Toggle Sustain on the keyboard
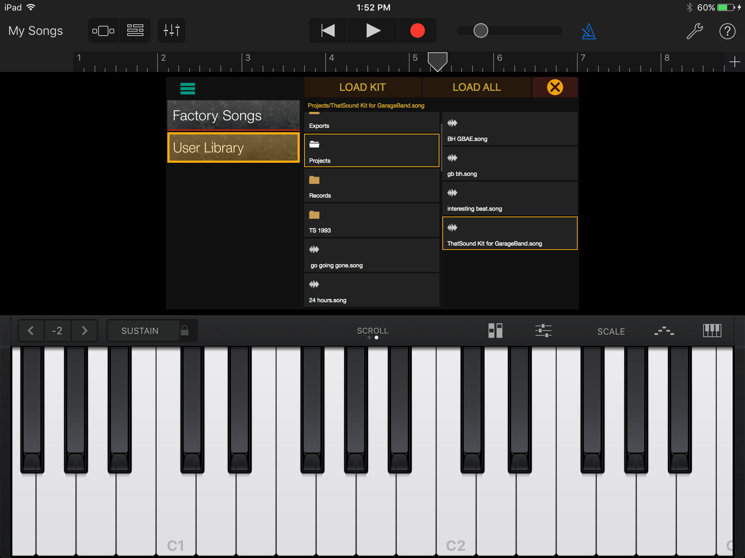This screenshot has width=745, height=558. tap(140, 331)
